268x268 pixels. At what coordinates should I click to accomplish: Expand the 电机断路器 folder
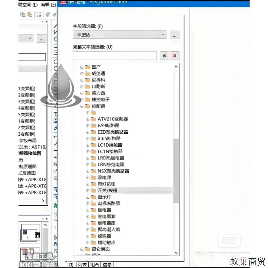tap(88, 204)
